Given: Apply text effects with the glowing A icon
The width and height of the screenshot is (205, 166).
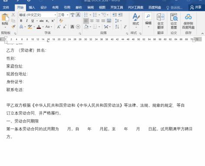Looking at the screenshot, I should pos(21,27).
